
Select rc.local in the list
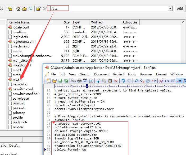tap(18, 127)
